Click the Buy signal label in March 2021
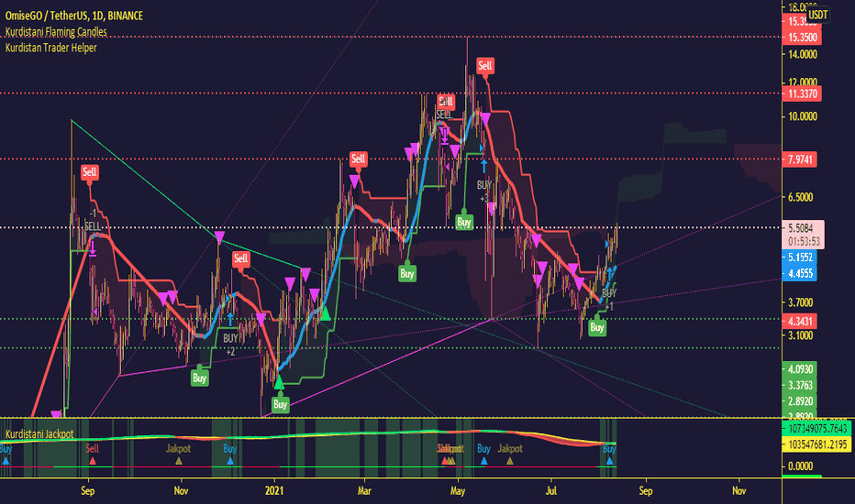Image resolution: width=855 pixels, height=504 pixels. [x=406, y=273]
